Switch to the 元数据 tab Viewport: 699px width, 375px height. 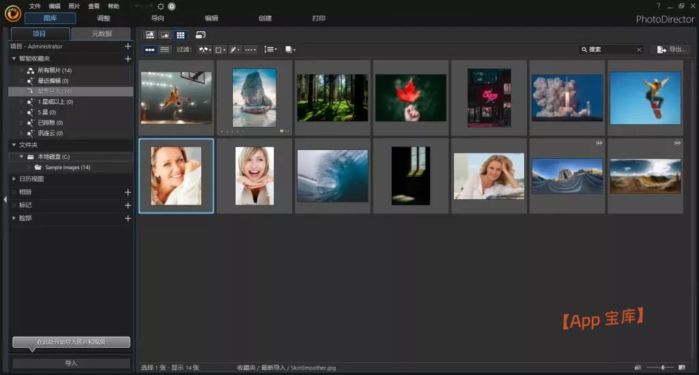[101, 33]
